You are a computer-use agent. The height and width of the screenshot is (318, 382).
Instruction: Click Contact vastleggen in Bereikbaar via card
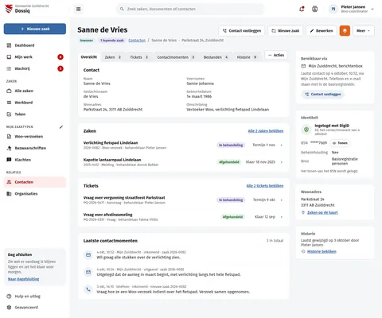tap(322, 94)
